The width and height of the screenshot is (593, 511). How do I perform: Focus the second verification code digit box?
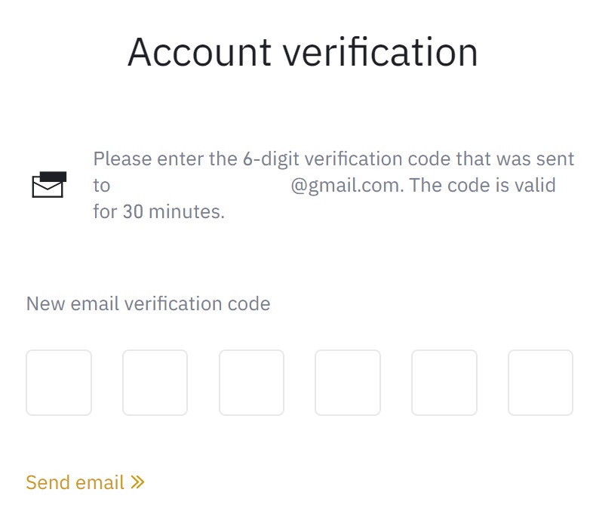155,383
